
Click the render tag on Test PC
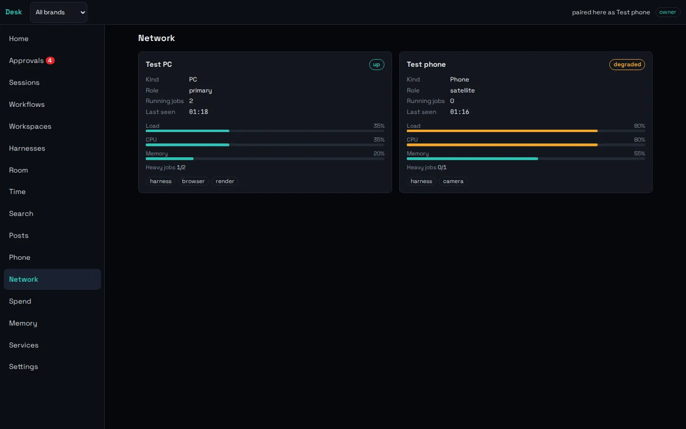(x=225, y=181)
